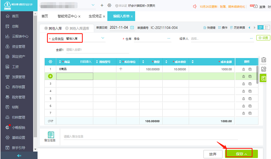The width and height of the screenshot is (271, 159).
Task: Delete row 1 using its trash icon
Action: coord(243,69)
